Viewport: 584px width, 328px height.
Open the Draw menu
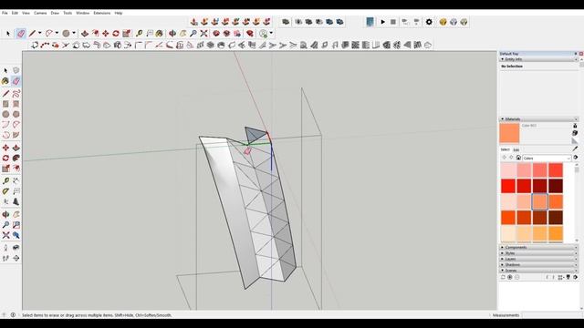[x=55, y=13]
